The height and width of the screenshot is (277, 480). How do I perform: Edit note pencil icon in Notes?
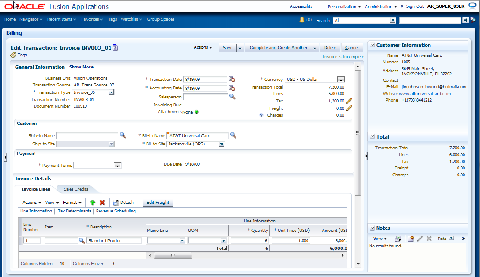point(420,239)
